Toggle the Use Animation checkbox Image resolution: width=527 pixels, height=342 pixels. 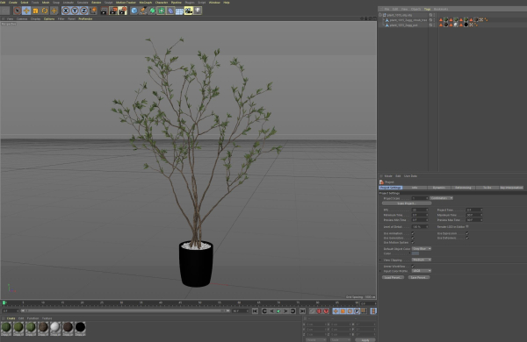click(413, 233)
